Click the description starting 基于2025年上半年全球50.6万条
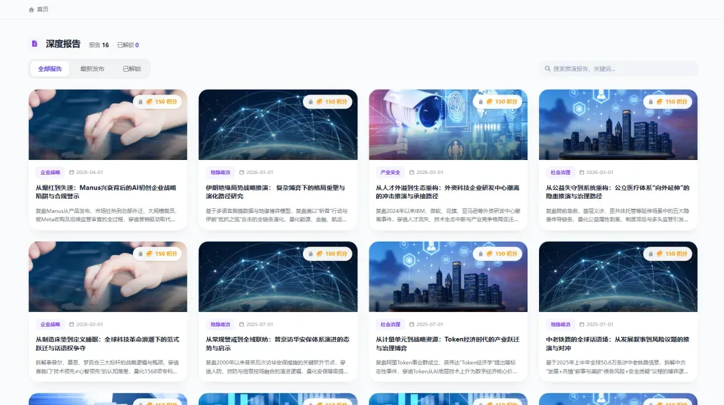This screenshot has width=724, height=405. click(617, 367)
